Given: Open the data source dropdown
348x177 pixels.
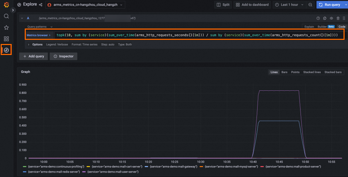Looking at the screenshot, I should tap(85, 5).
